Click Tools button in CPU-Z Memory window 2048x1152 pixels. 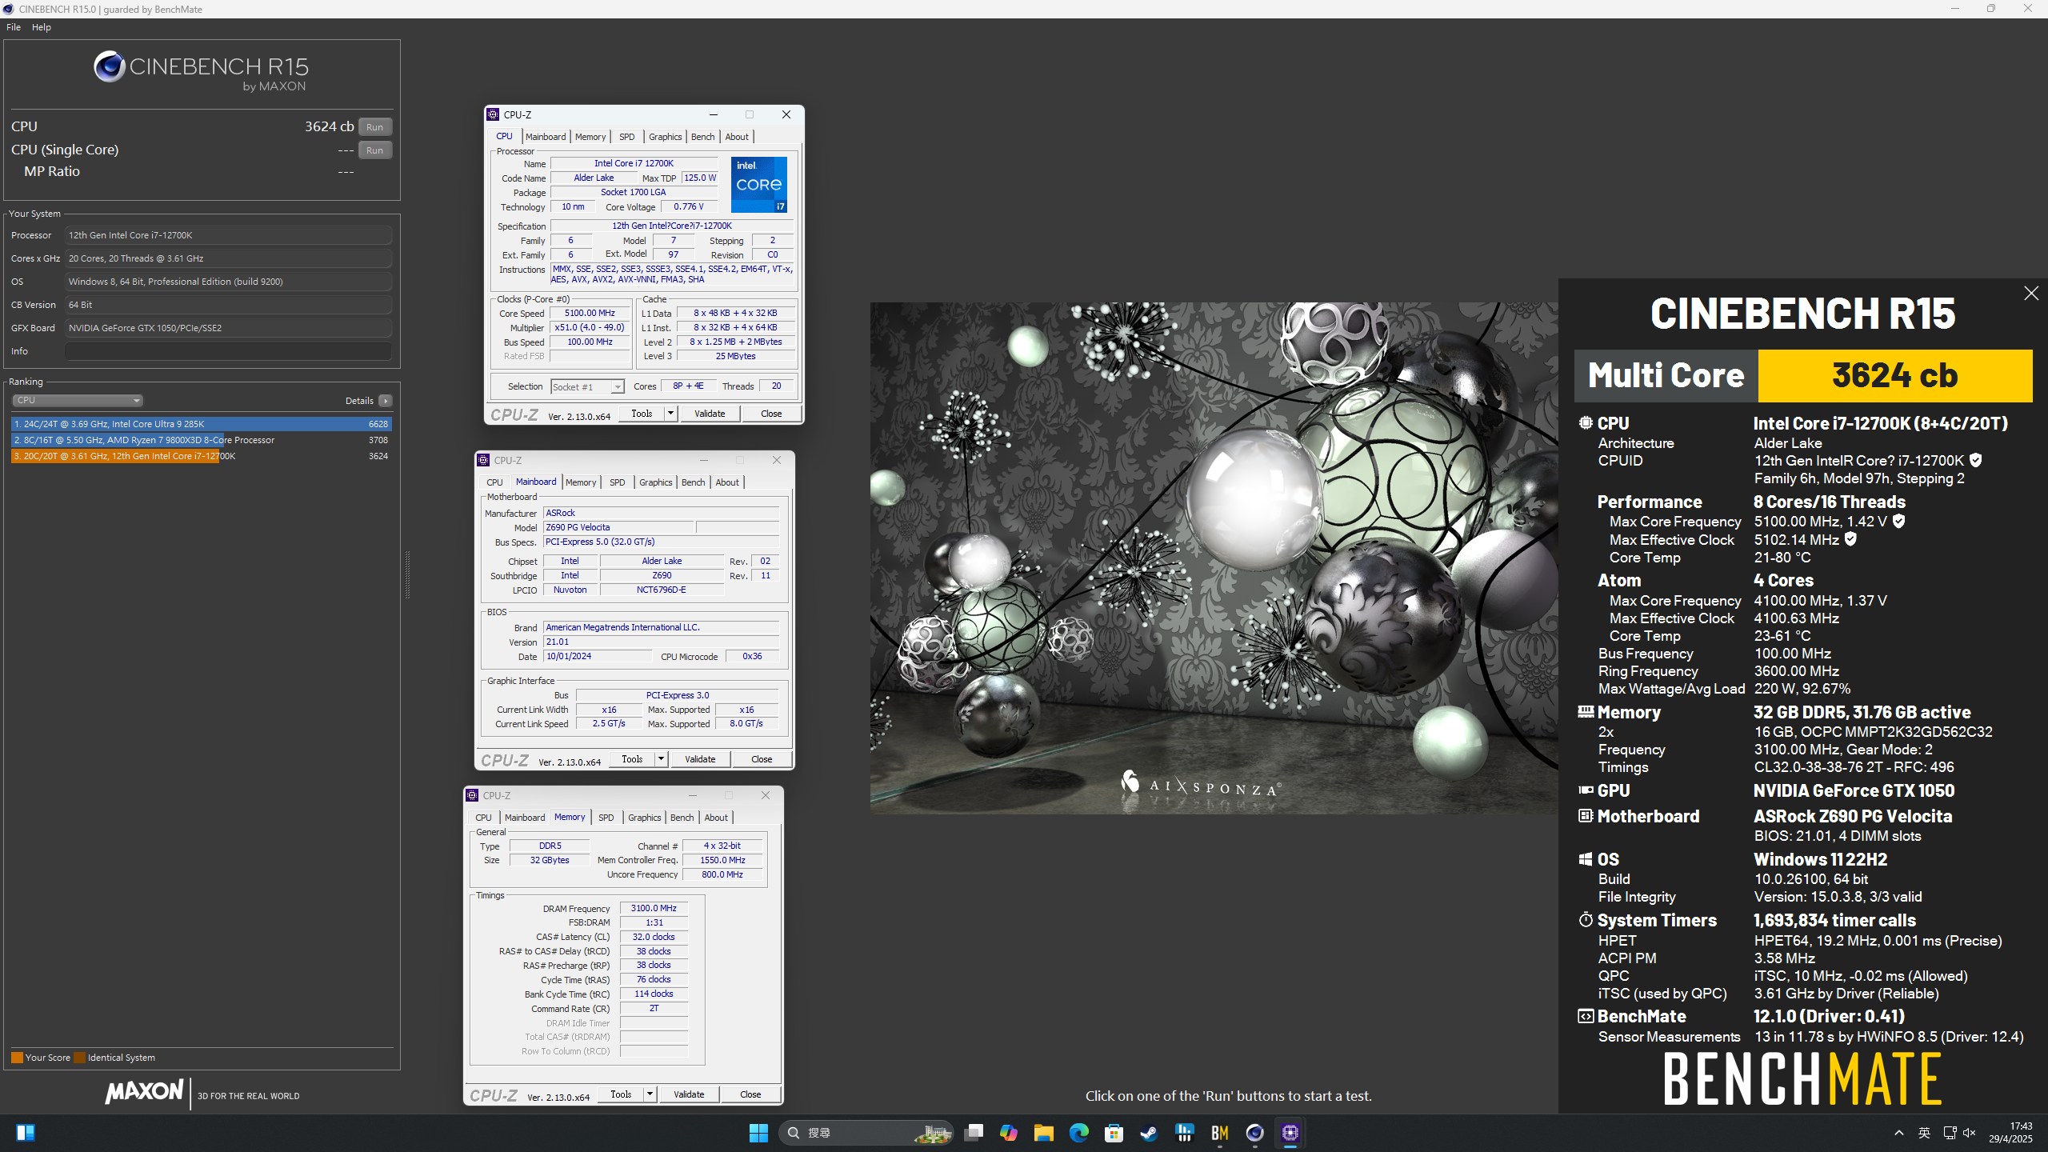(x=621, y=1094)
